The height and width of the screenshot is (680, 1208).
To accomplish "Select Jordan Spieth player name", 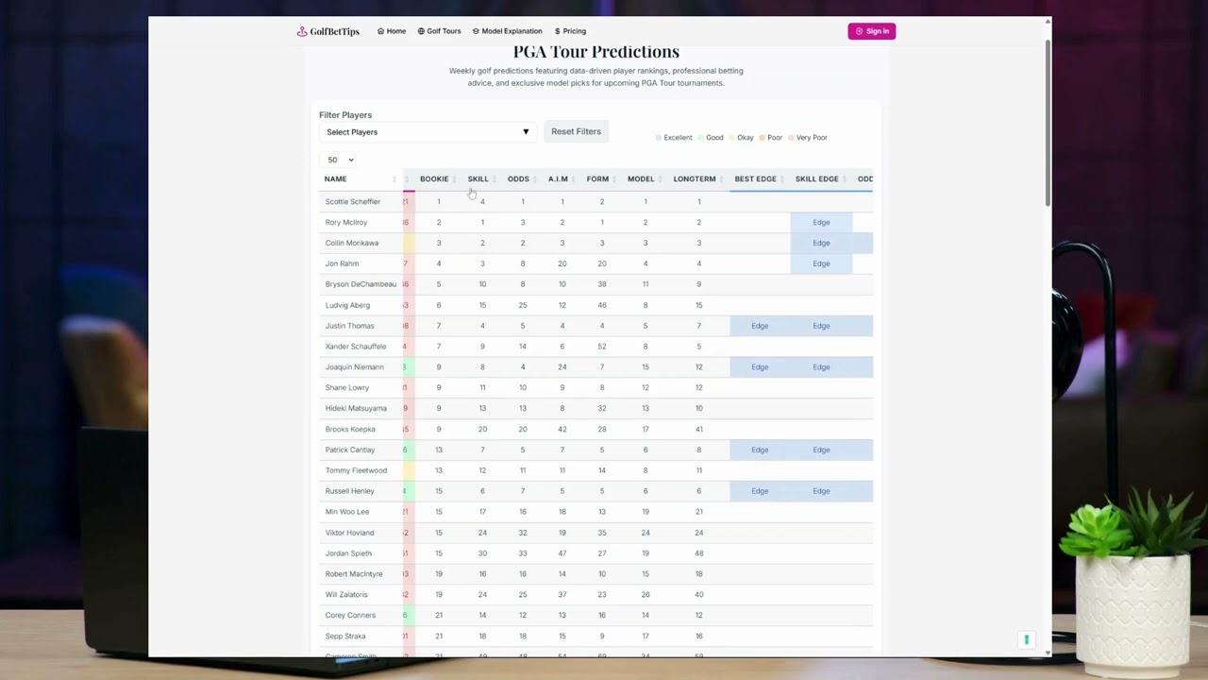I will tap(348, 553).
